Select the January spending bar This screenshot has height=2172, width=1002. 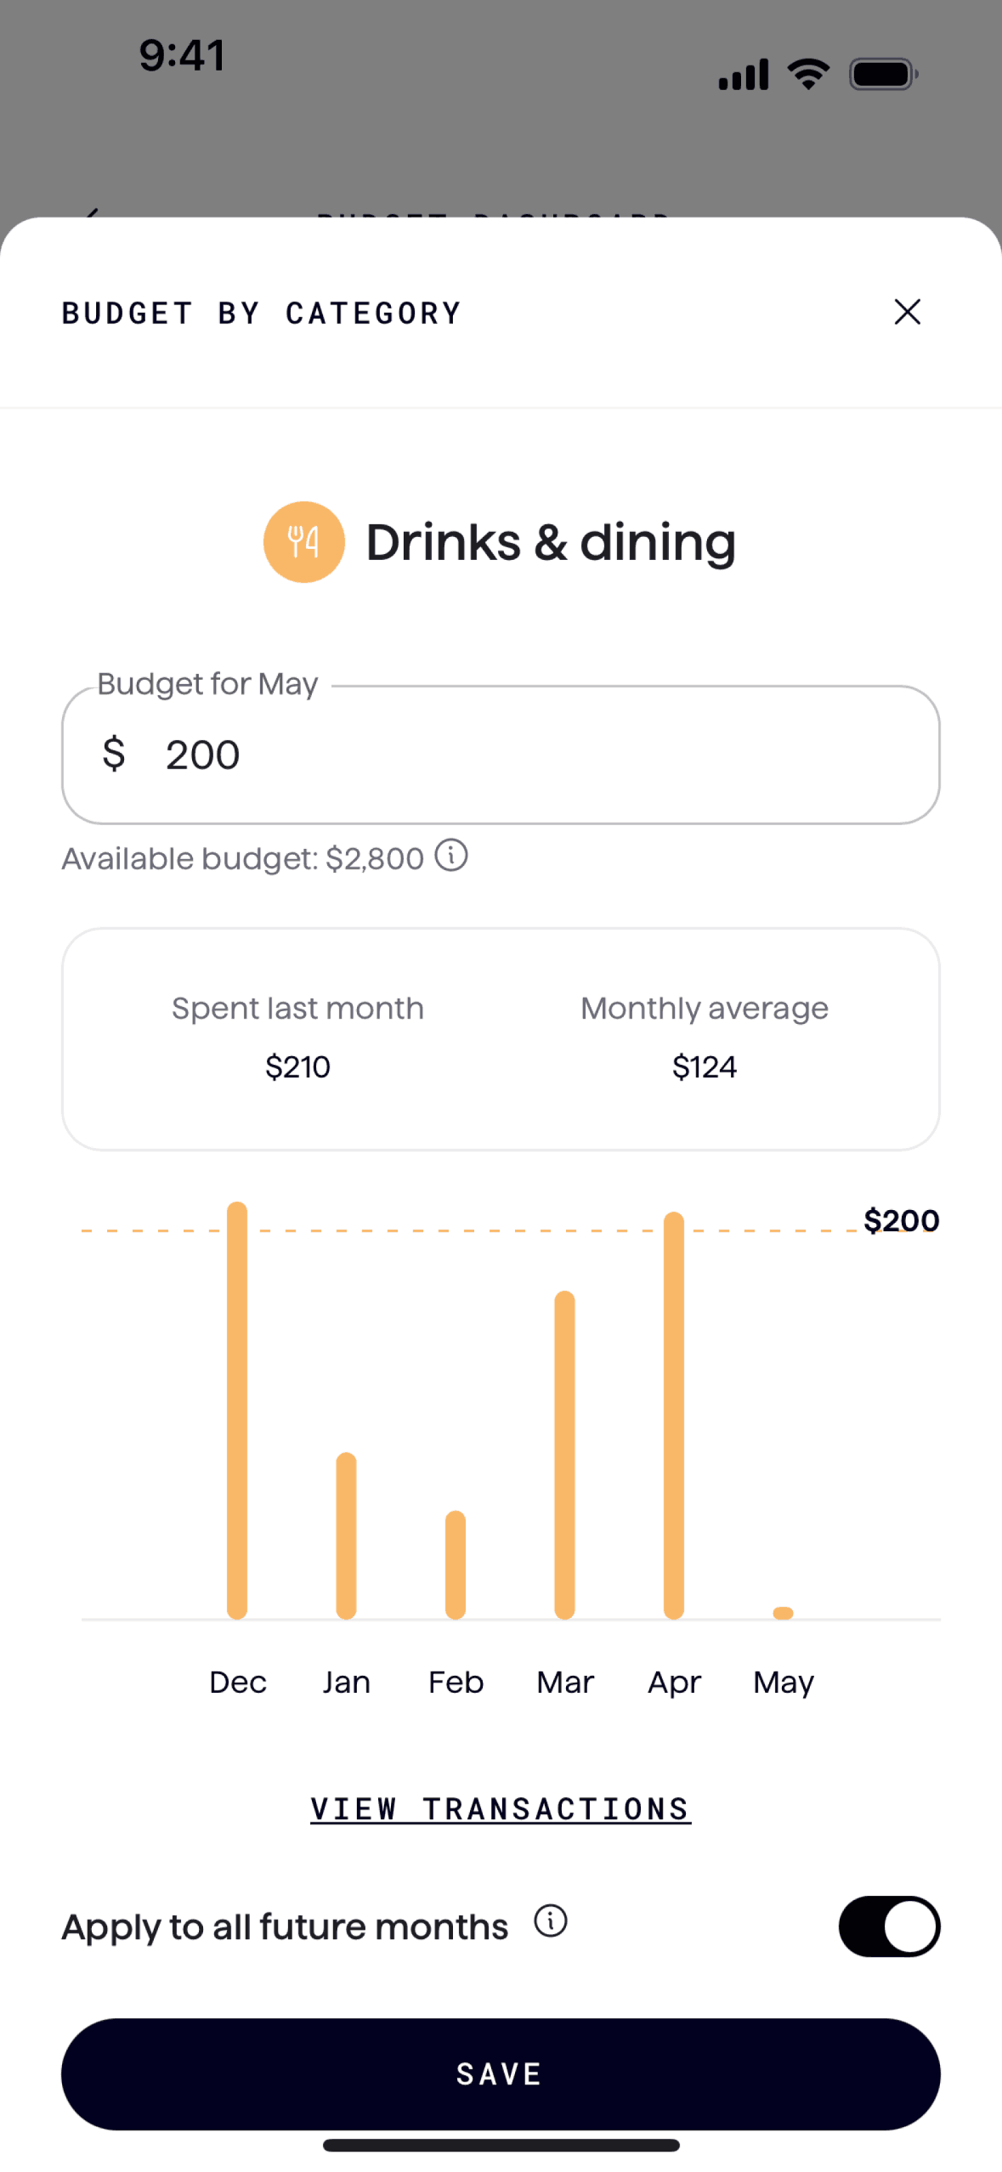click(346, 1535)
